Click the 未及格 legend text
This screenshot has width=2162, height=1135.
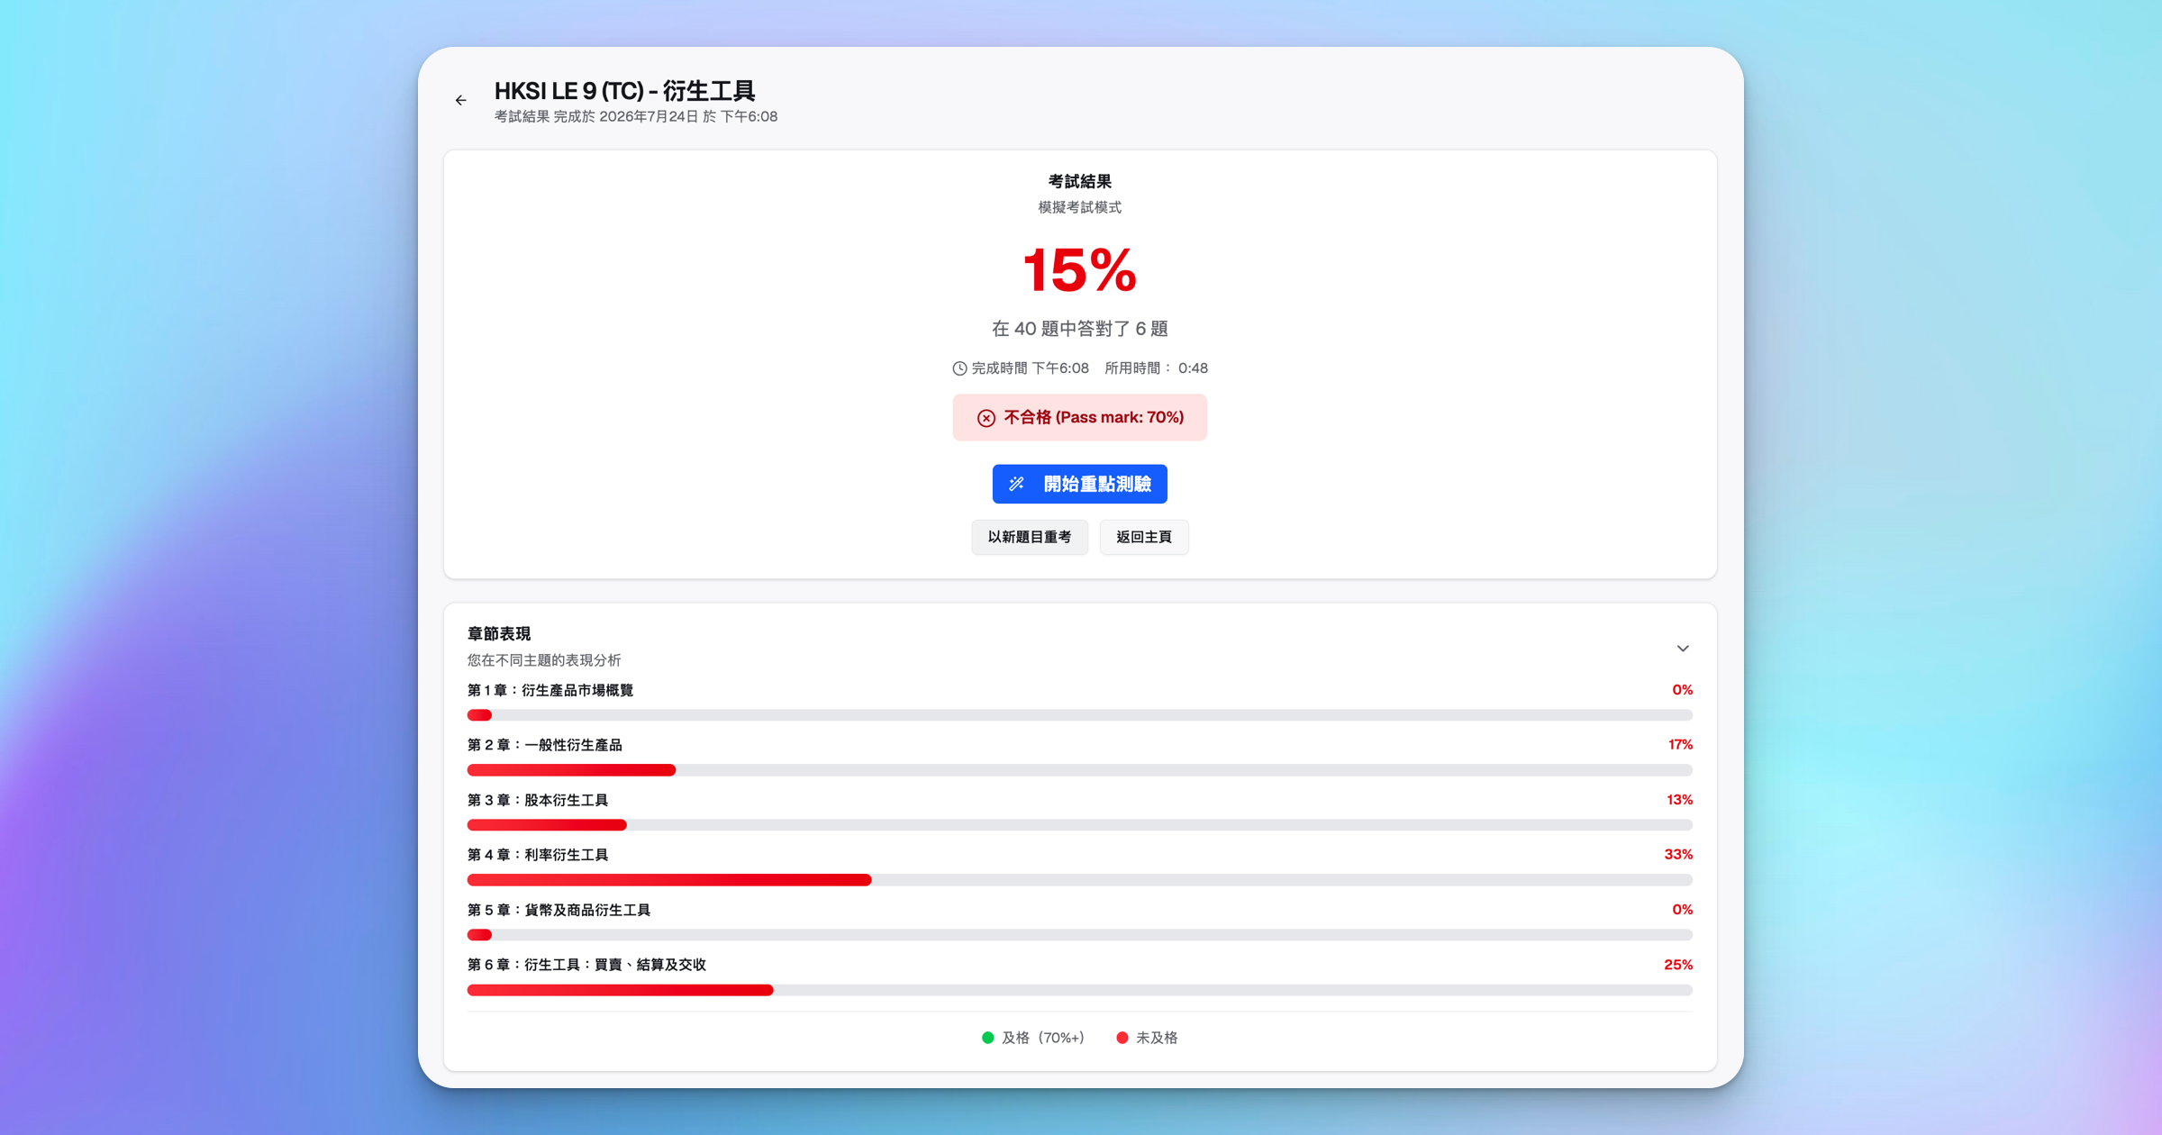[1157, 1038]
